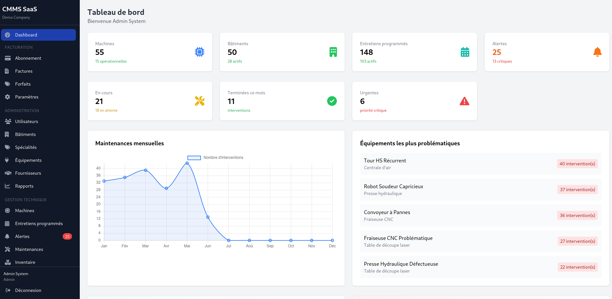Click the '27 intervention(s)' badge
This screenshot has height=299, width=612.
click(x=577, y=241)
